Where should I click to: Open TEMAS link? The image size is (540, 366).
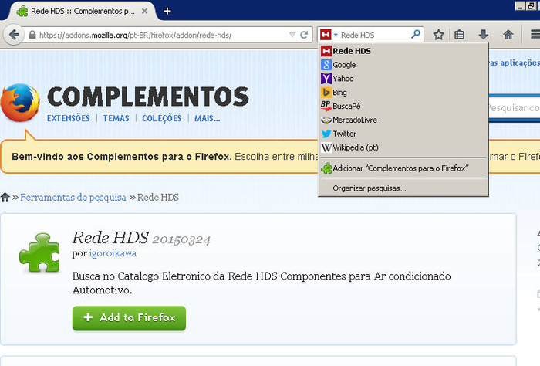coord(116,118)
